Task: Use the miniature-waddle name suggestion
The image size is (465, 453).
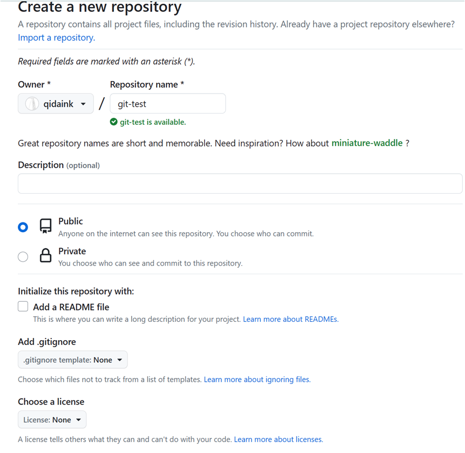Action: click(367, 143)
